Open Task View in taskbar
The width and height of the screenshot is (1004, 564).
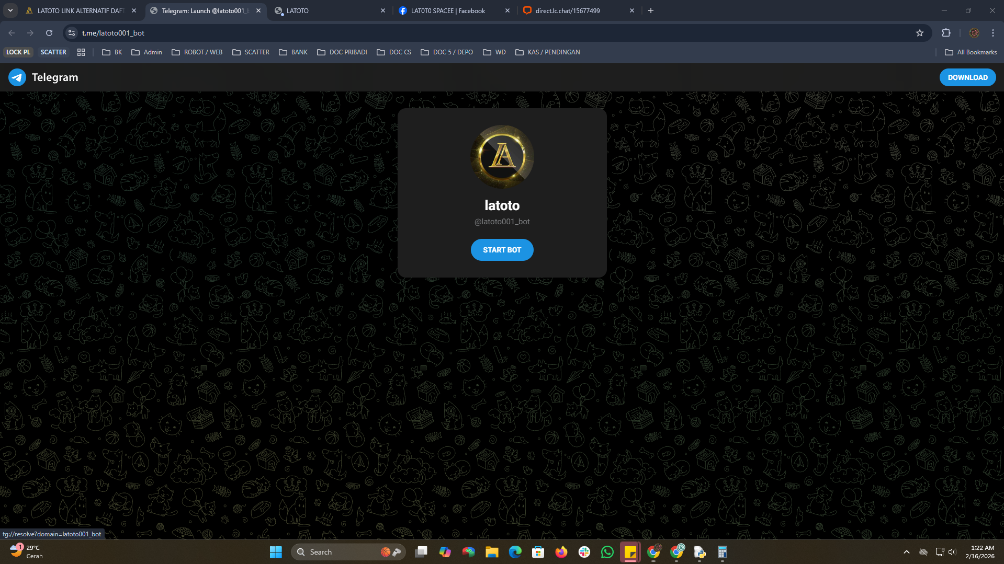pos(421,552)
